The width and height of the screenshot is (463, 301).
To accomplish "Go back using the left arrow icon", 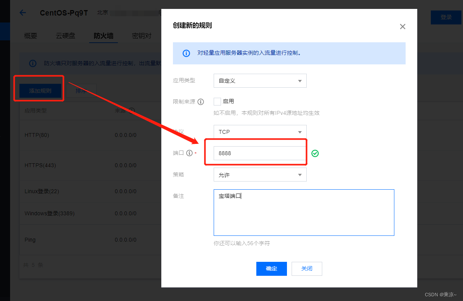I will pos(23,13).
